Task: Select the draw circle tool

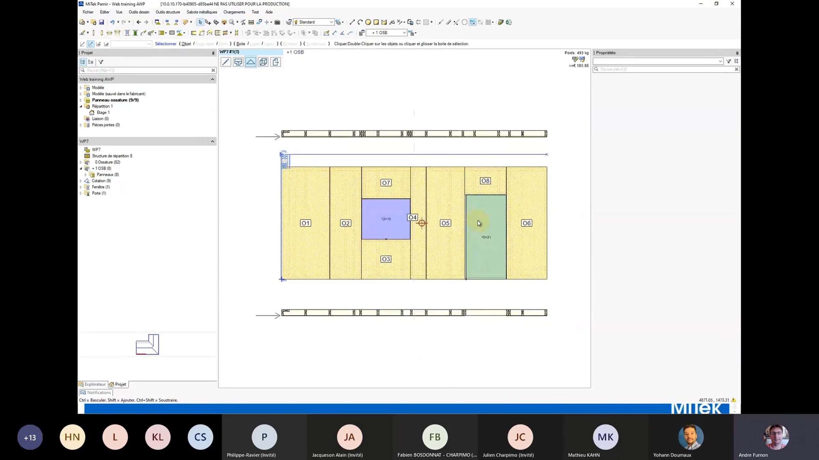Action: point(368,22)
